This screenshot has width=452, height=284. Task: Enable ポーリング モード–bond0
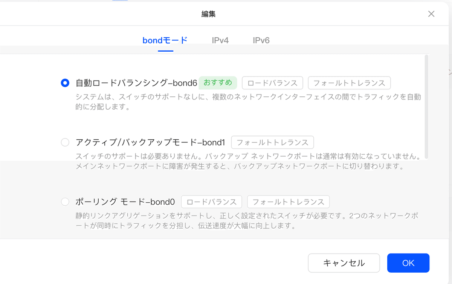tap(65, 202)
